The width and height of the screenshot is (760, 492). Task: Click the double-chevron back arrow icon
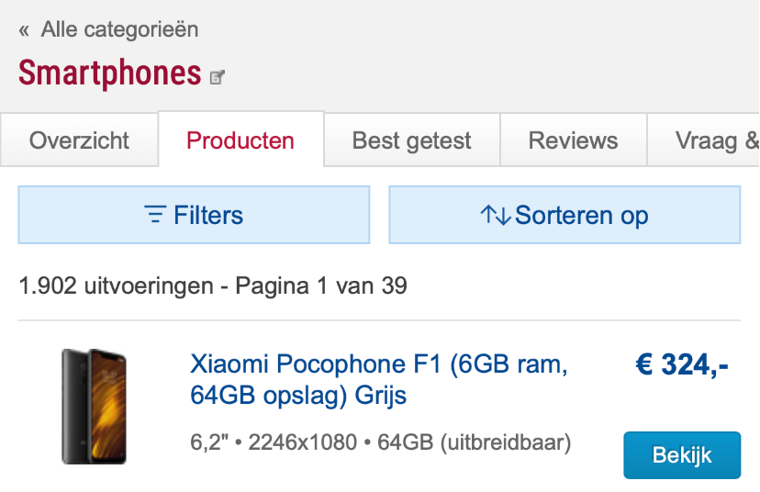[24, 30]
